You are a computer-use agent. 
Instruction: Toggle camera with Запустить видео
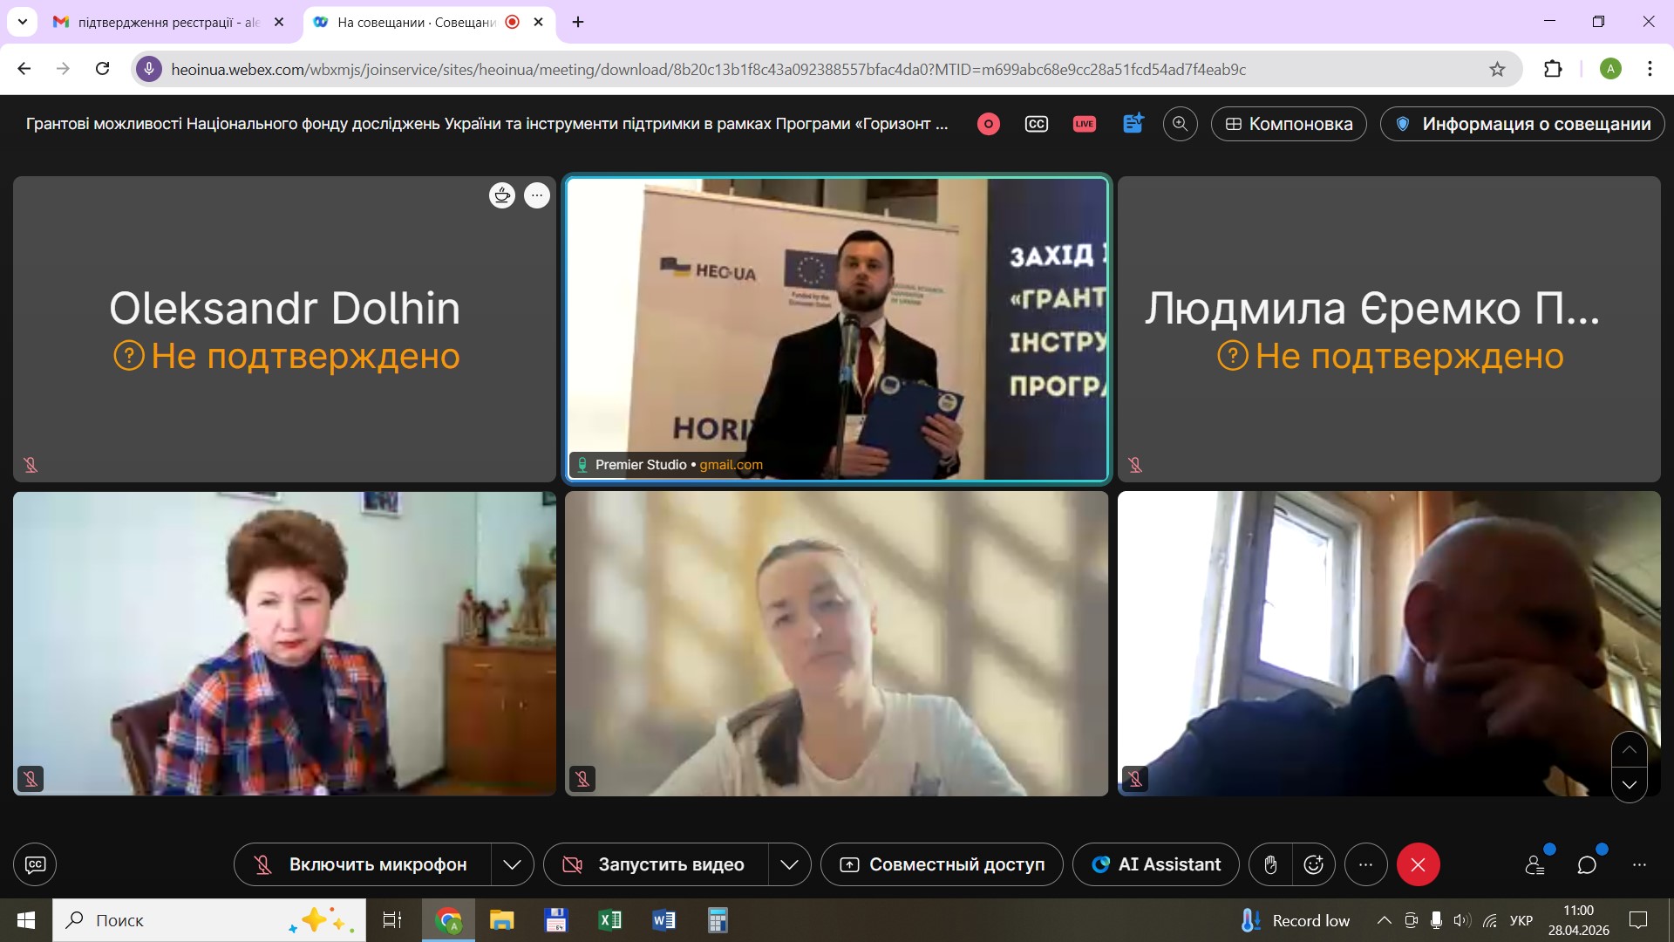(657, 864)
